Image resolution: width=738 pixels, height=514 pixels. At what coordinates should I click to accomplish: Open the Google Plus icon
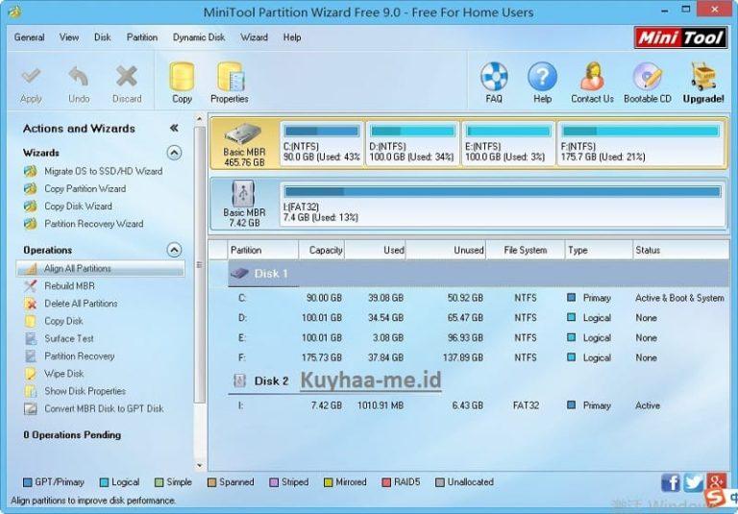click(716, 481)
